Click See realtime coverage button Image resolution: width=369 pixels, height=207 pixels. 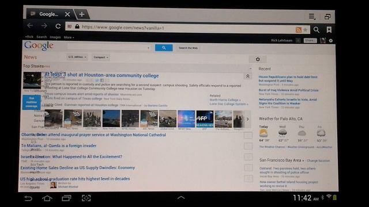coord(32,102)
